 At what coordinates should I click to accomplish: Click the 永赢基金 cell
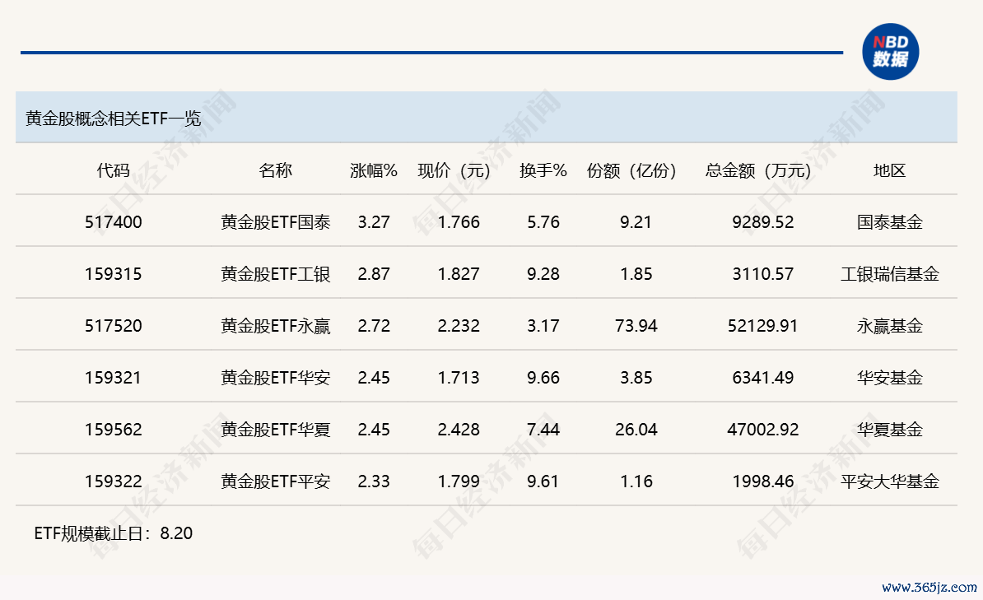pos(890,326)
